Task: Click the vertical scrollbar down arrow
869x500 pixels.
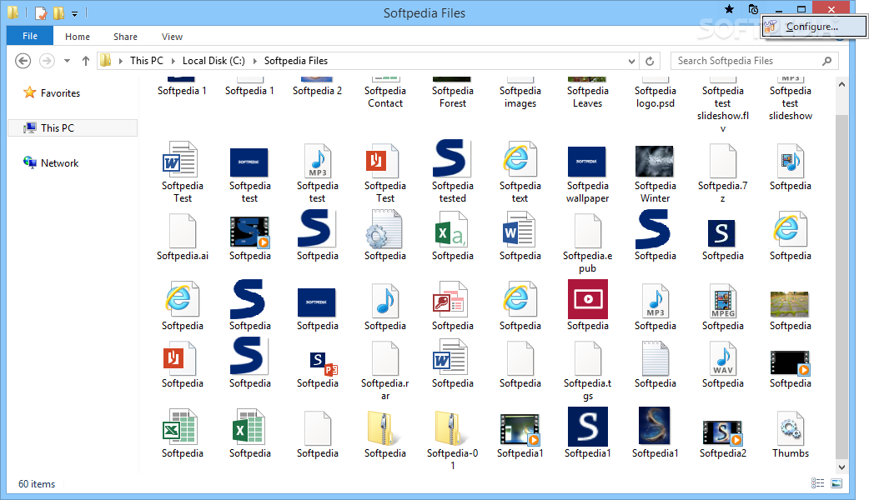Action: coord(841,467)
